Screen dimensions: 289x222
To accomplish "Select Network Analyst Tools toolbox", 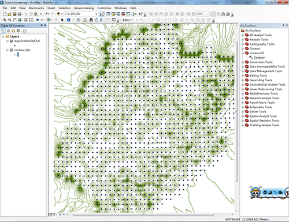I will click(264, 98).
